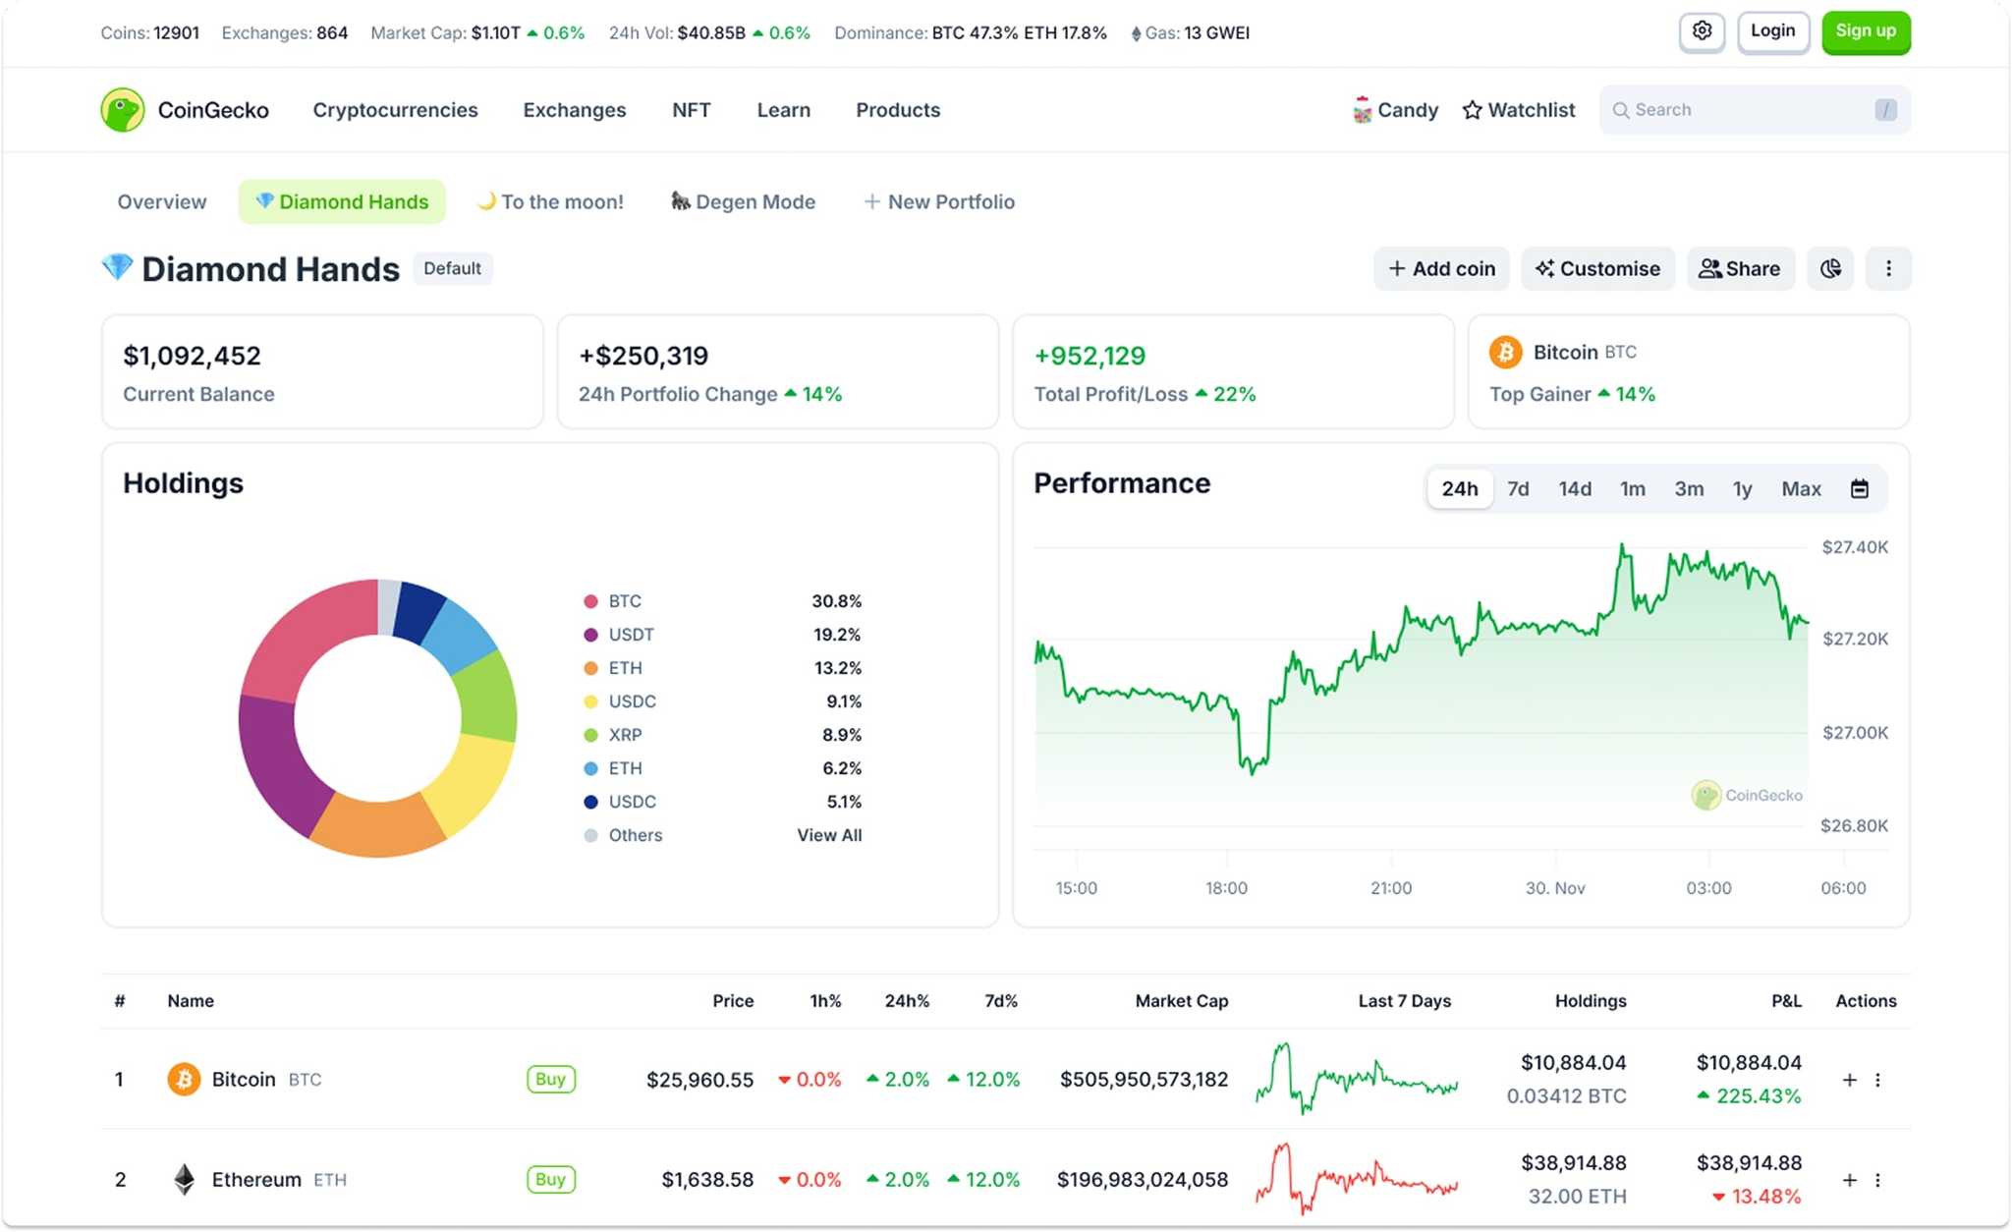Click the CoinGecko gecko logo
Image resolution: width=2012 pixels, height=1232 pixels.
click(x=123, y=110)
